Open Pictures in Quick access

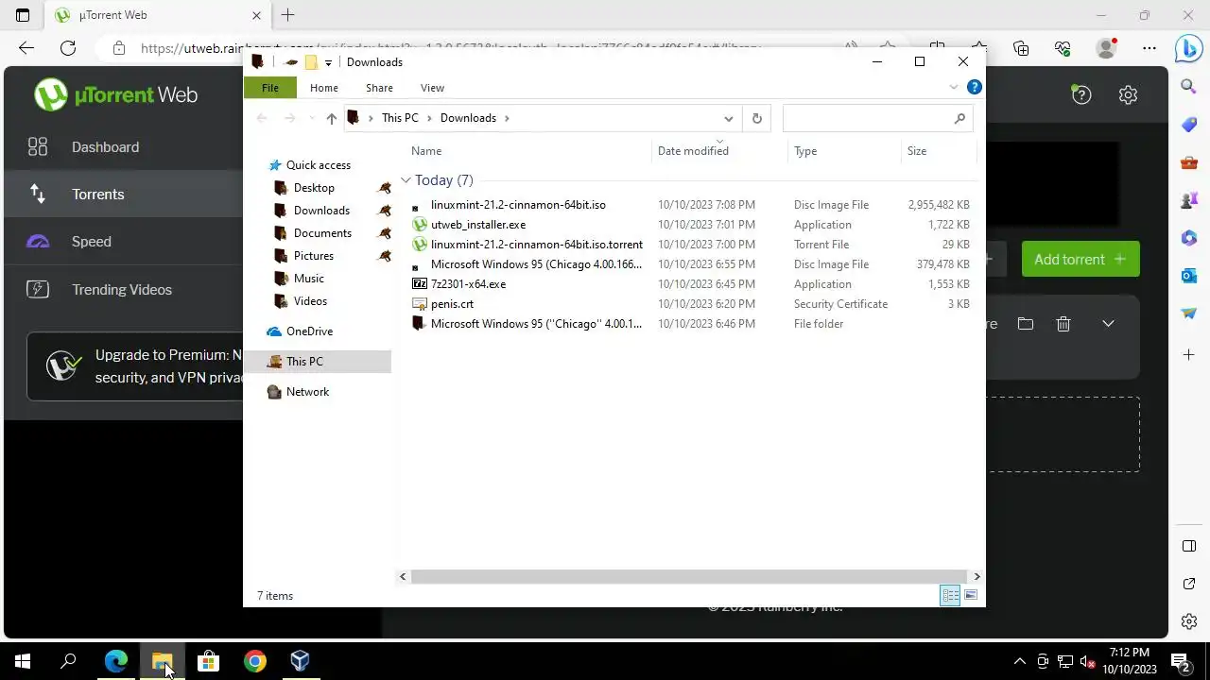pos(313,256)
